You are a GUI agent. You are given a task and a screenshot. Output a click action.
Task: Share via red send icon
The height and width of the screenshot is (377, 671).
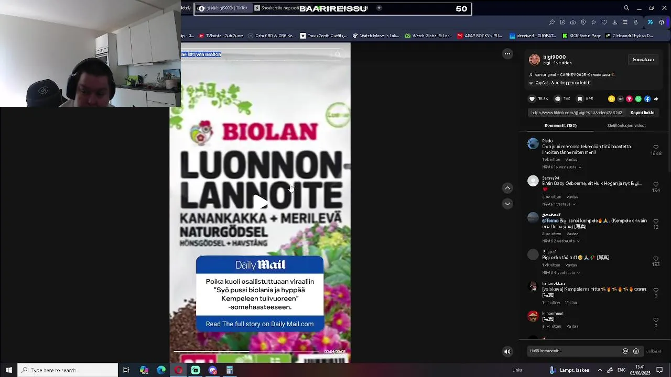point(630,99)
